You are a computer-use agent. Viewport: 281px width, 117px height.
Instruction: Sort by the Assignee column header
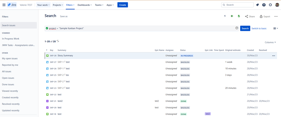point(170,50)
